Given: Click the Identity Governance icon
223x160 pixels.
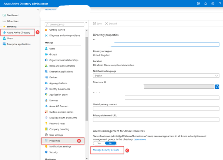Looking at the screenshot, I should (x=46, y=89).
